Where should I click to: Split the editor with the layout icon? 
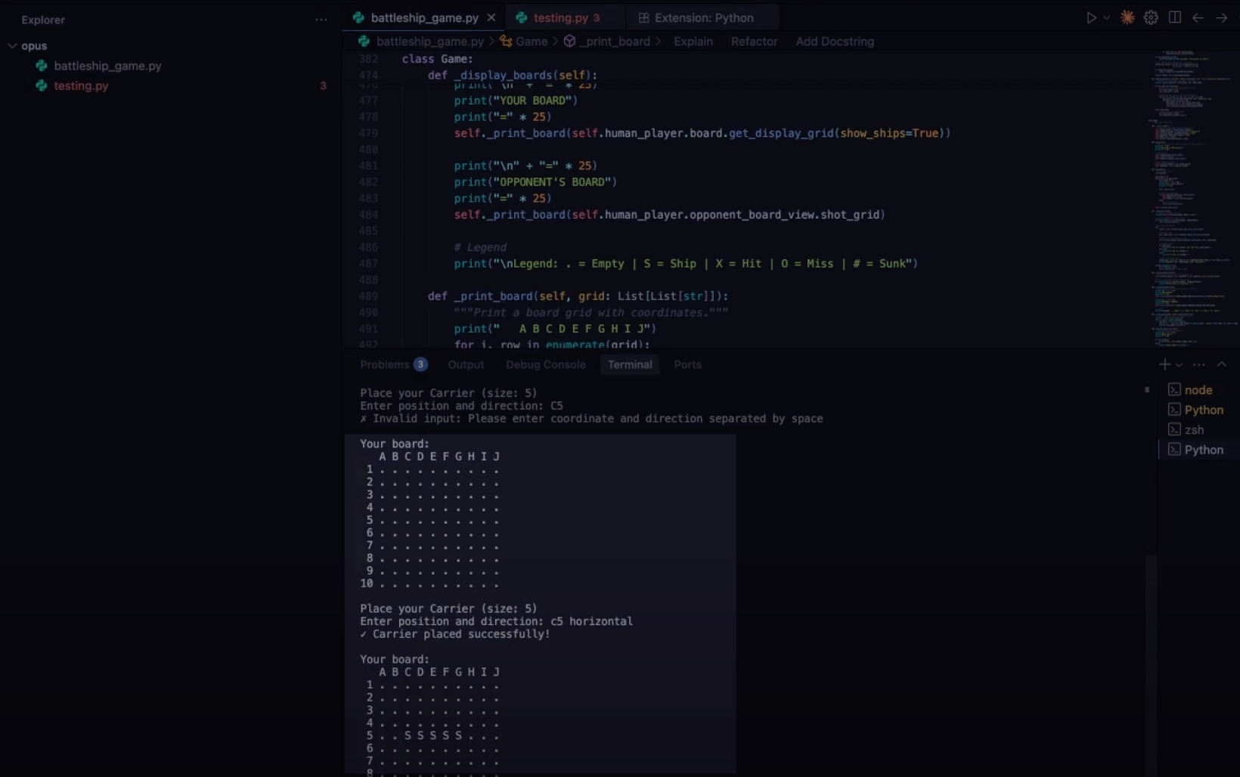pos(1174,17)
